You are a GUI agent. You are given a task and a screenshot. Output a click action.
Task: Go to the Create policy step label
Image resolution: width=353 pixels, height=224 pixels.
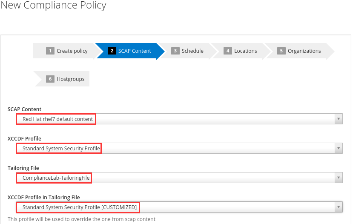click(72, 51)
